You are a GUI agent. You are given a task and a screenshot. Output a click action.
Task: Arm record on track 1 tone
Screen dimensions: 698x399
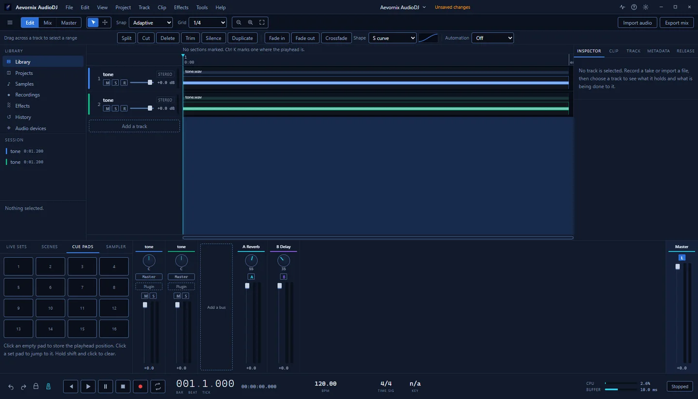[x=124, y=83]
